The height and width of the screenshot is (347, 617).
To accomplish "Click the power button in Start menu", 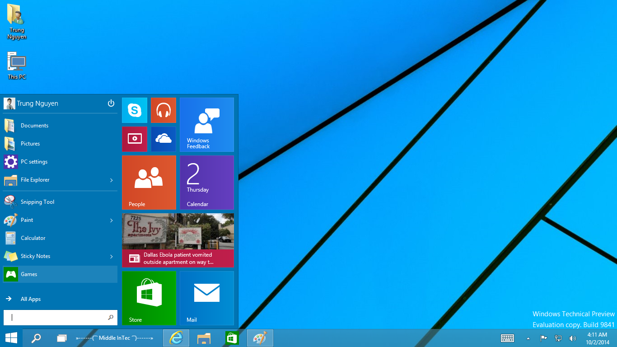I will point(111,103).
